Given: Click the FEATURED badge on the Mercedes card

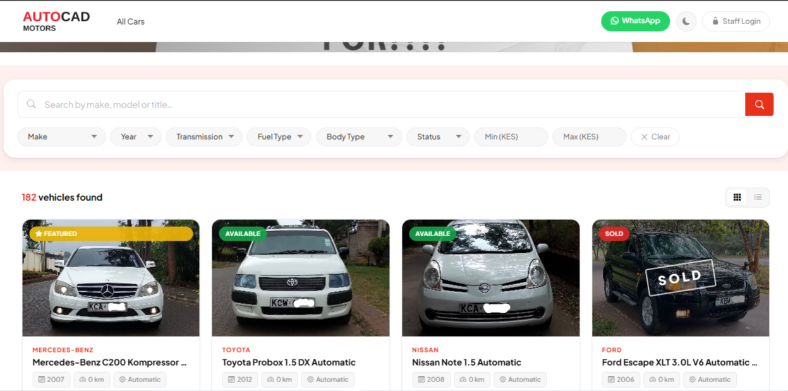Looking at the screenshot, I should coord(111,234).
